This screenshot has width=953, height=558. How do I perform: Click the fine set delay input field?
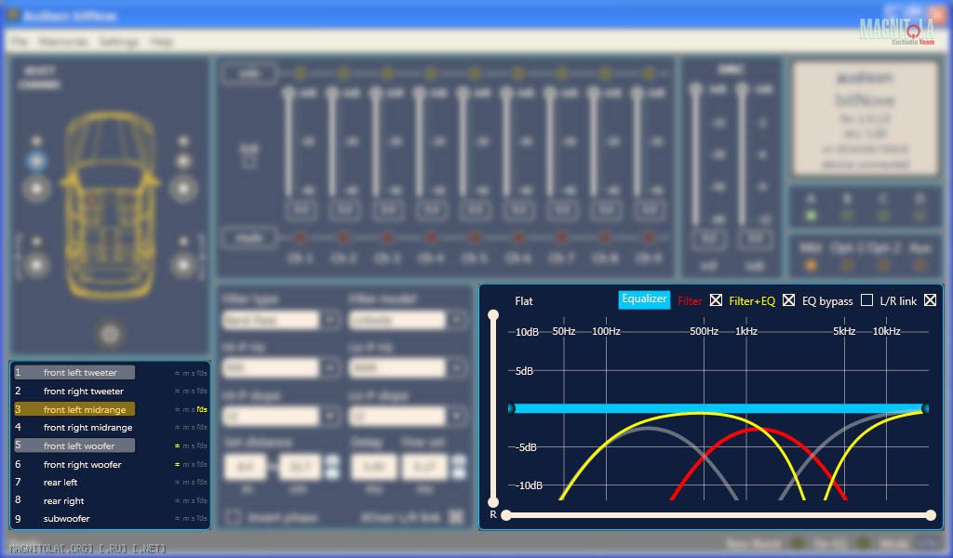pos(424,466)
